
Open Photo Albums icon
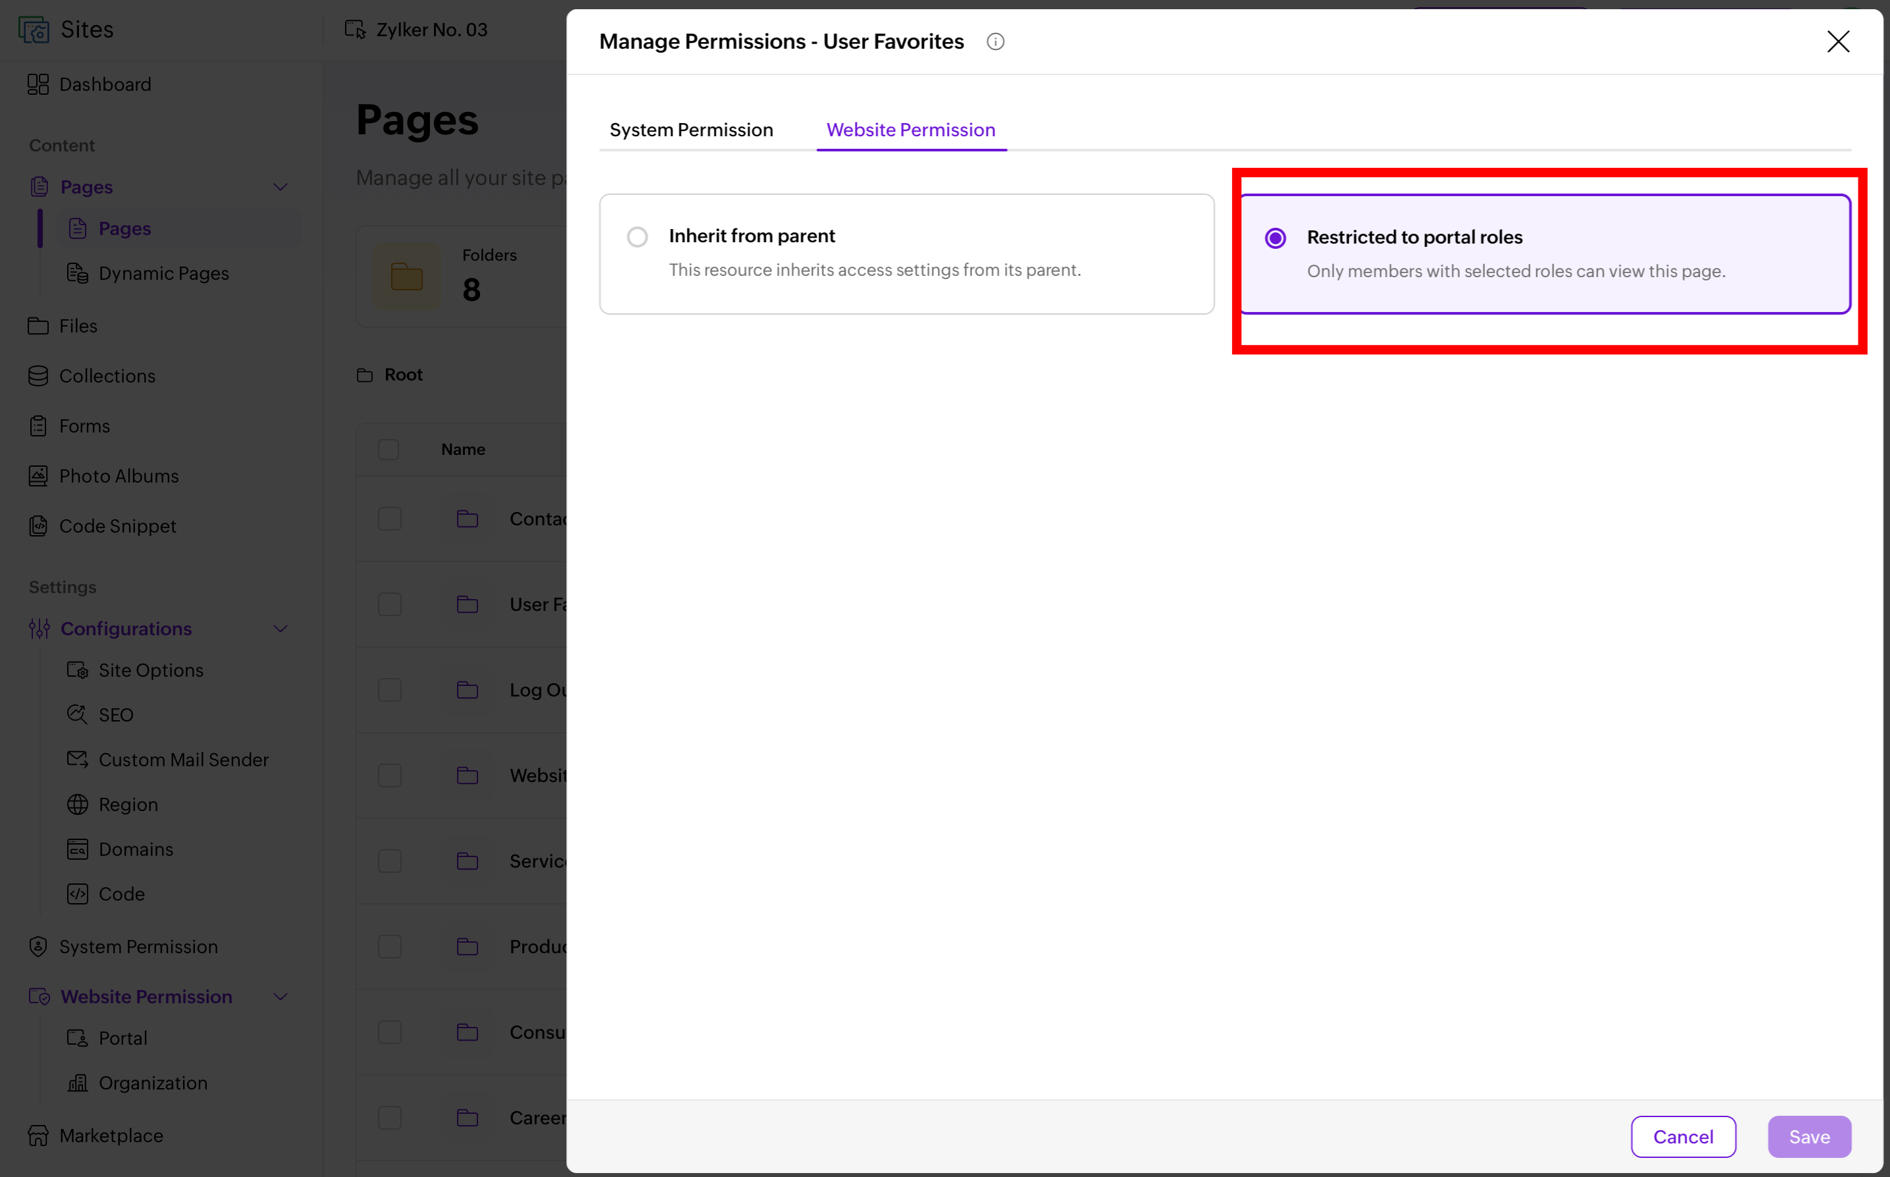[x=38, y=476]
